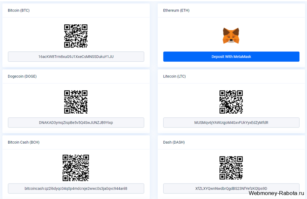Select the Litecoin QR code

click(x=231, y=102)
